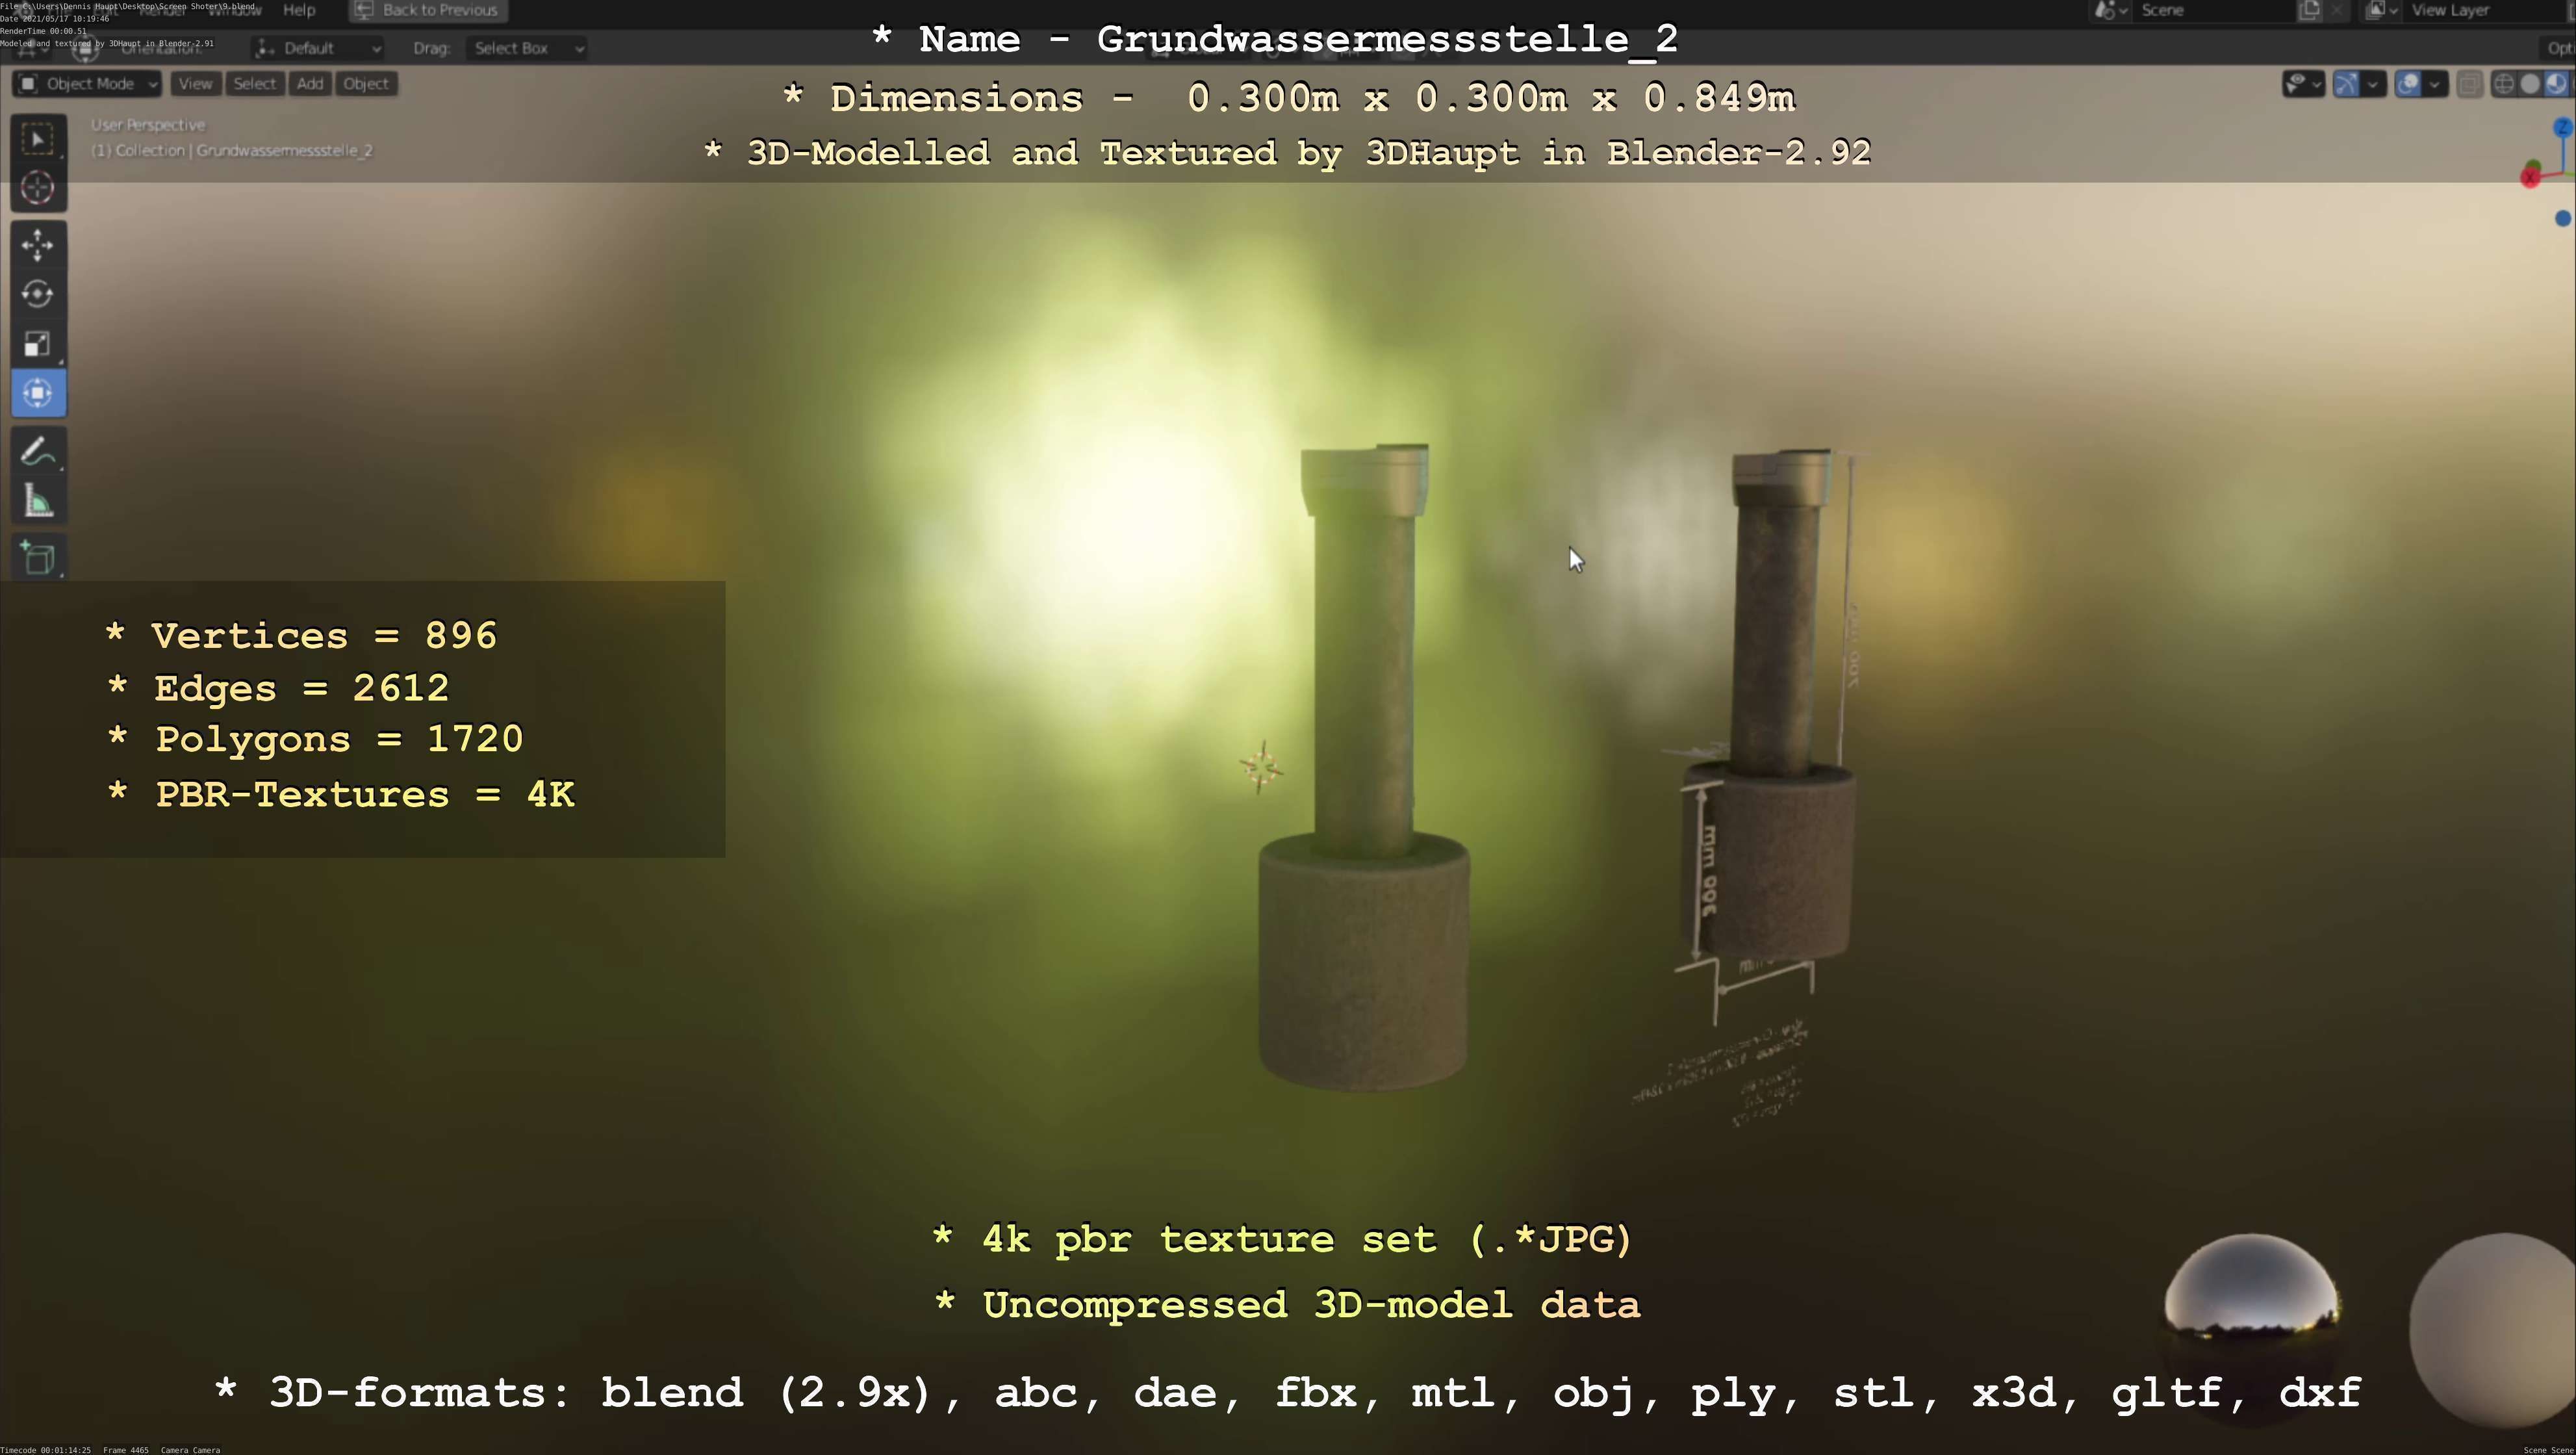This screenshot has height=1455, width=2576.
Task: Select the Select Box tool icon
Action: (38, 139)
